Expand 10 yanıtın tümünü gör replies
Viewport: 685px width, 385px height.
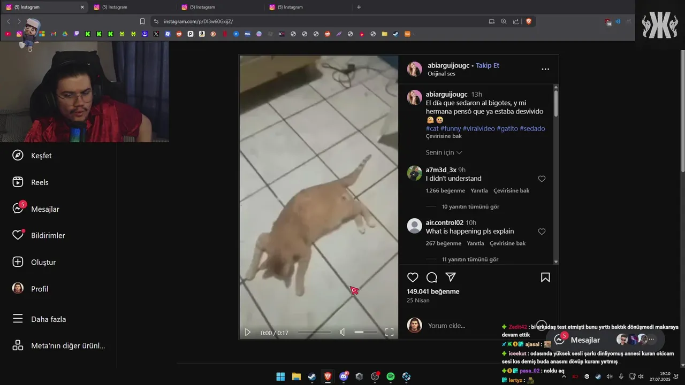[470, 206]
